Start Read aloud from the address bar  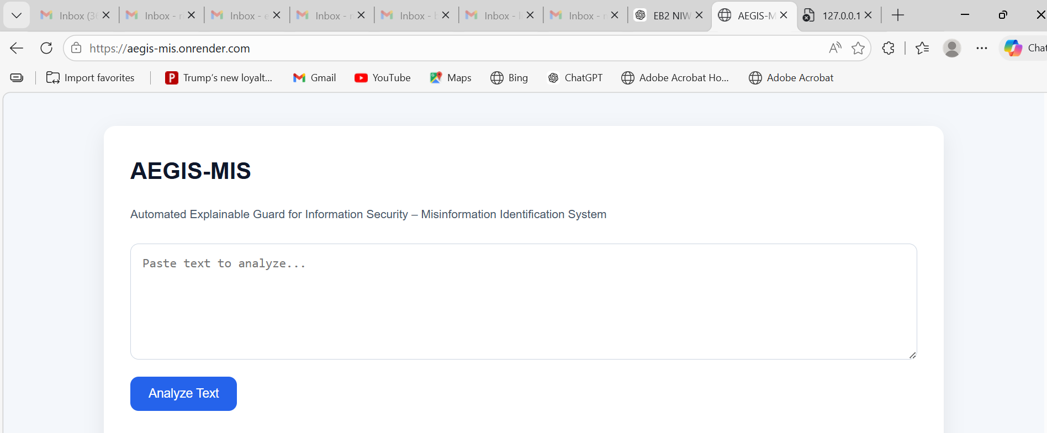point(835,48)
